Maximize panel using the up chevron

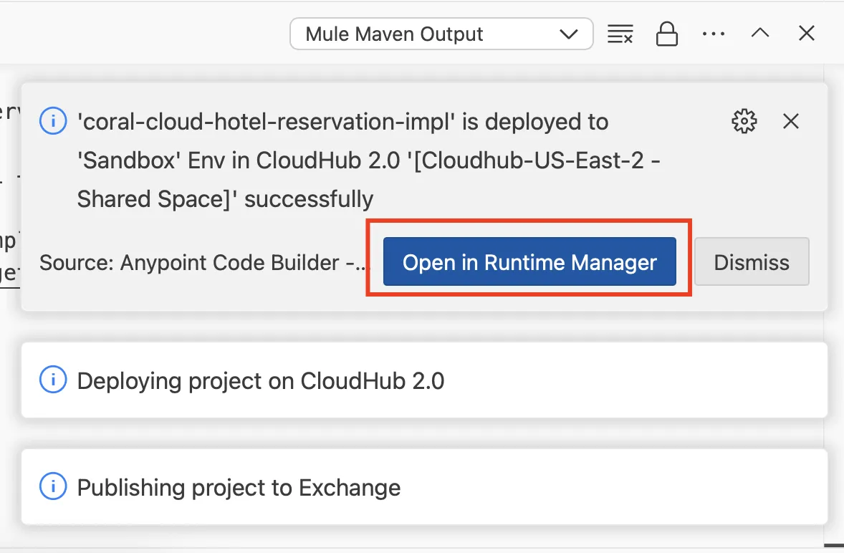tap(759, 34)
